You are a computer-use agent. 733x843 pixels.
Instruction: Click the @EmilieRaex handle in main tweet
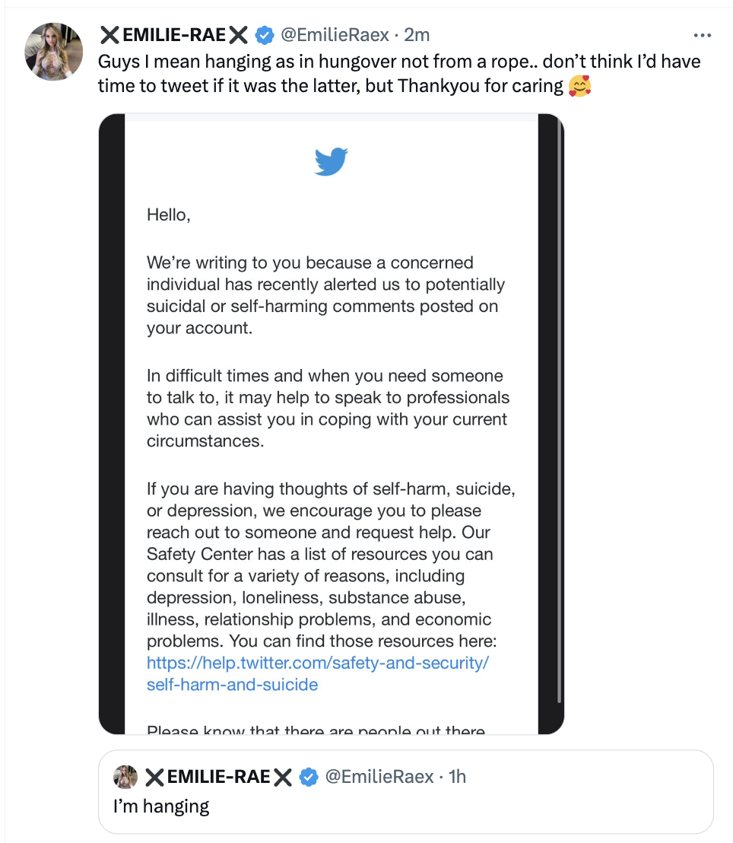335,35
